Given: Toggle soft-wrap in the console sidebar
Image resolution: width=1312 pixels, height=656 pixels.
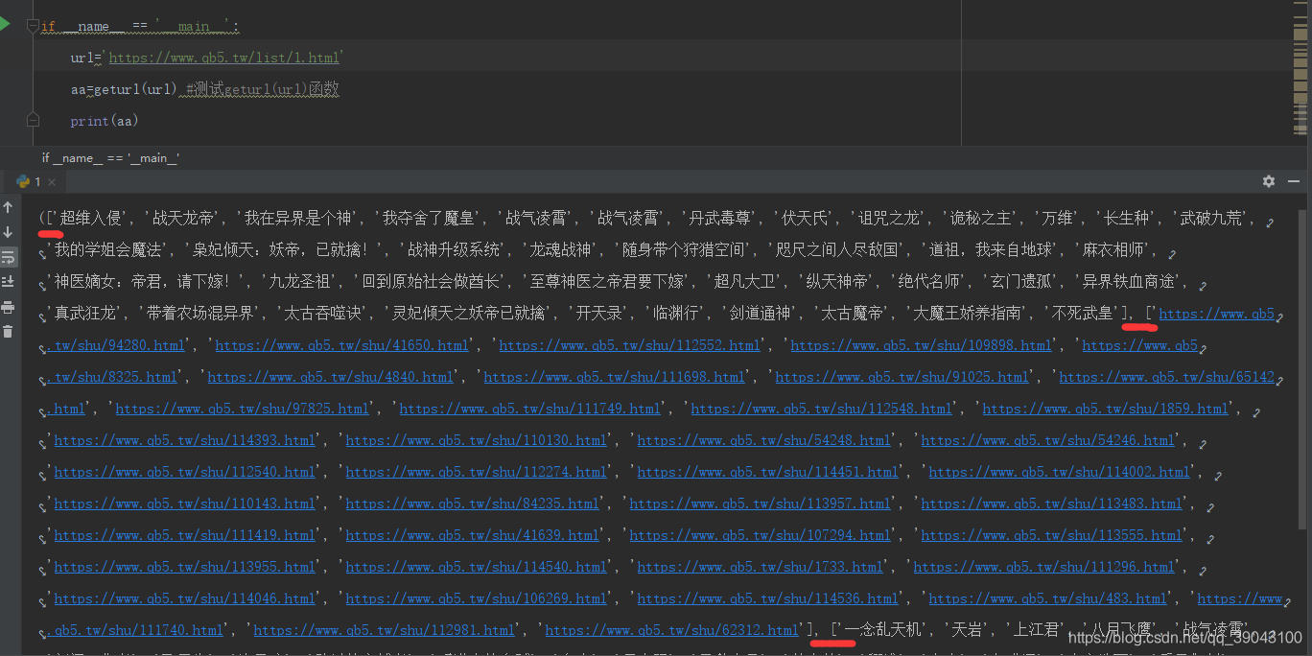Looking at the screenshot, I should 8,256.
